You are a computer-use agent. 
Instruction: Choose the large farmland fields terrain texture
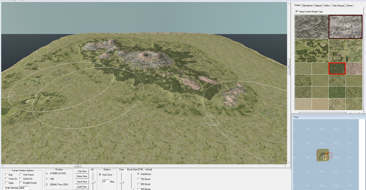[346, 50]
